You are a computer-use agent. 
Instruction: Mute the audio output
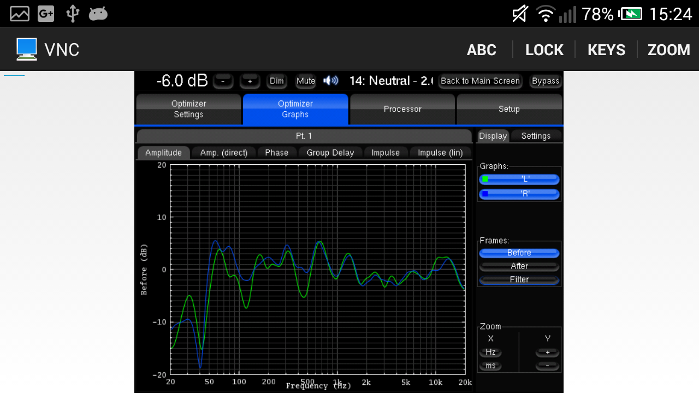coord(305,81)
